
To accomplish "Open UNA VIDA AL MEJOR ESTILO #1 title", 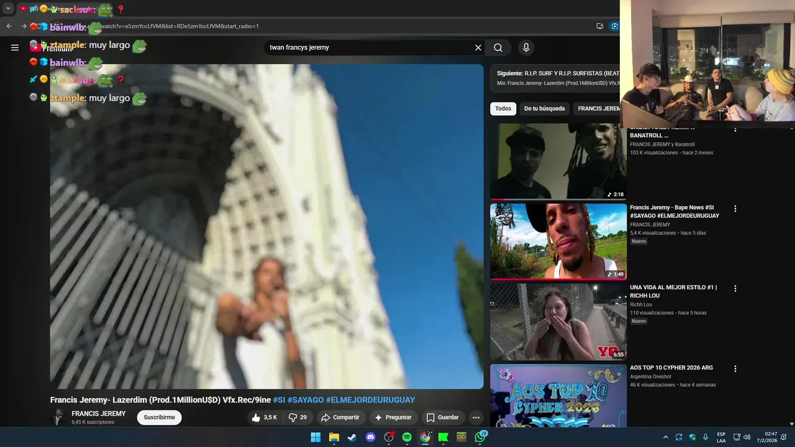I will click(x=673, y=292).
